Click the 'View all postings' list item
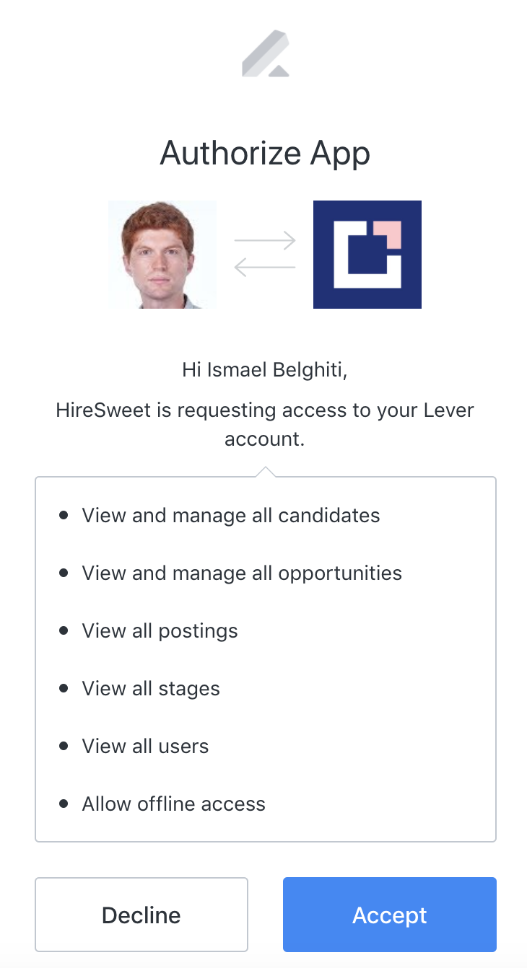 click(x=159, y=630)
